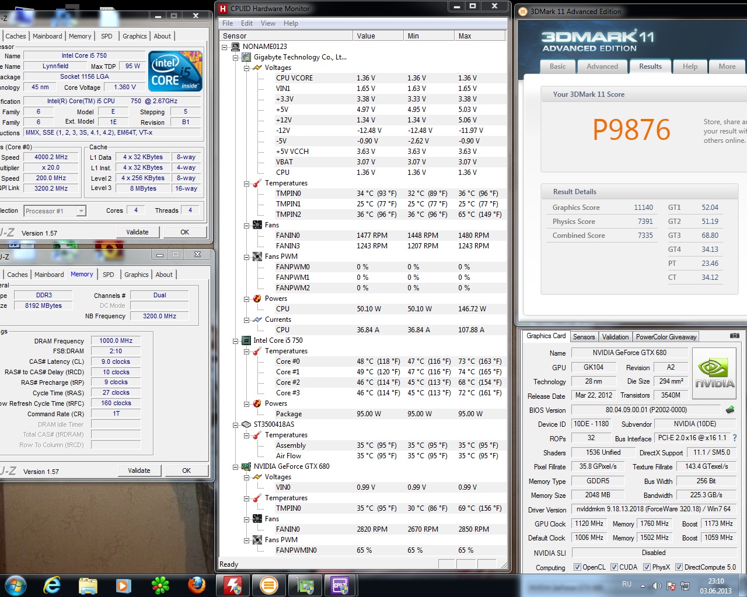747x597 pixels.
Task: Click the network tray icon
Action: pos(685,586)
